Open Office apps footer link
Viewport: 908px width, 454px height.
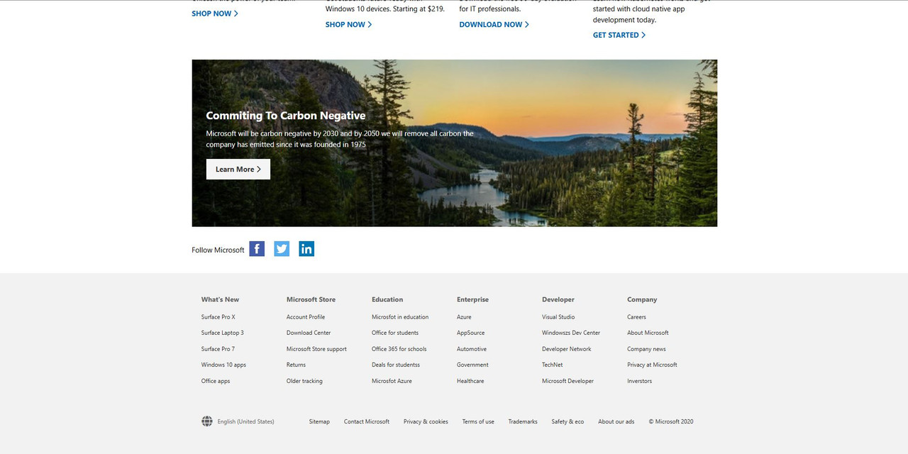click(216, 381)
